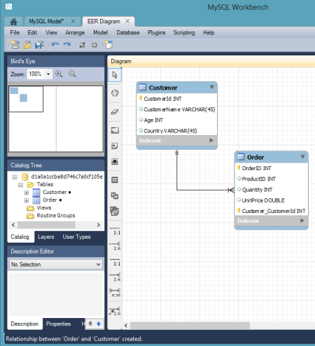Open the Database menu
Viewport: 315px width, 346px height.
click(x=128, y=32)
